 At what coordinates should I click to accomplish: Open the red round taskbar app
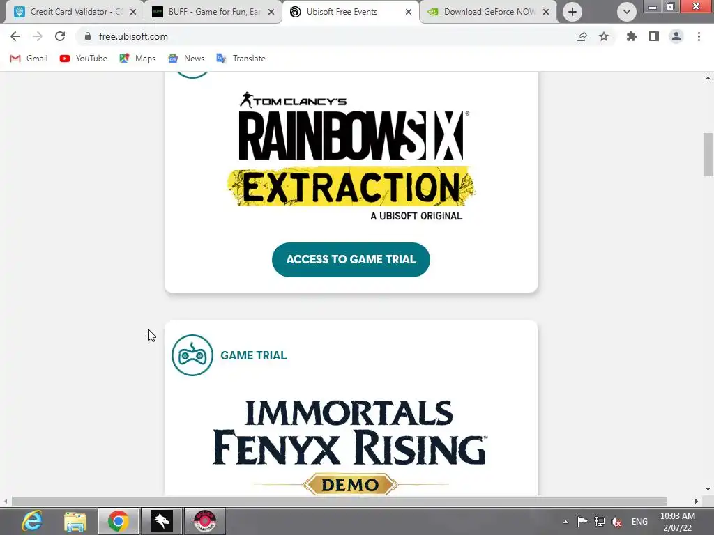pos(205,521)
